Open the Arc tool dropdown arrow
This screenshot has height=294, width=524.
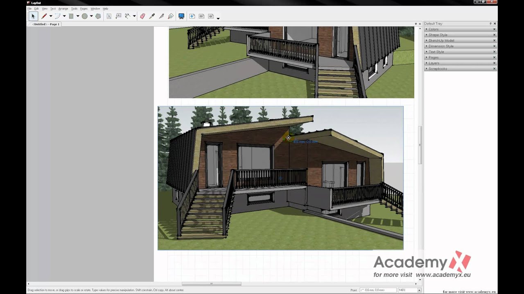coord(64,16)
